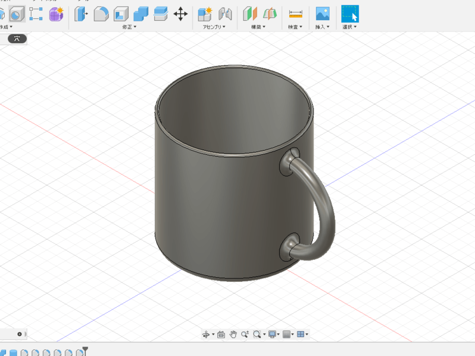Choose the Move/Copy arrows icon
Image resolution: width=475 pixels, height=356 pixels.
(180, 13)
